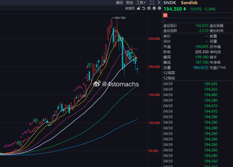Click after-hours change -2.310
The height and width of the screenshot is (167, 233).
pyautogui.click(x=203, y=31)
